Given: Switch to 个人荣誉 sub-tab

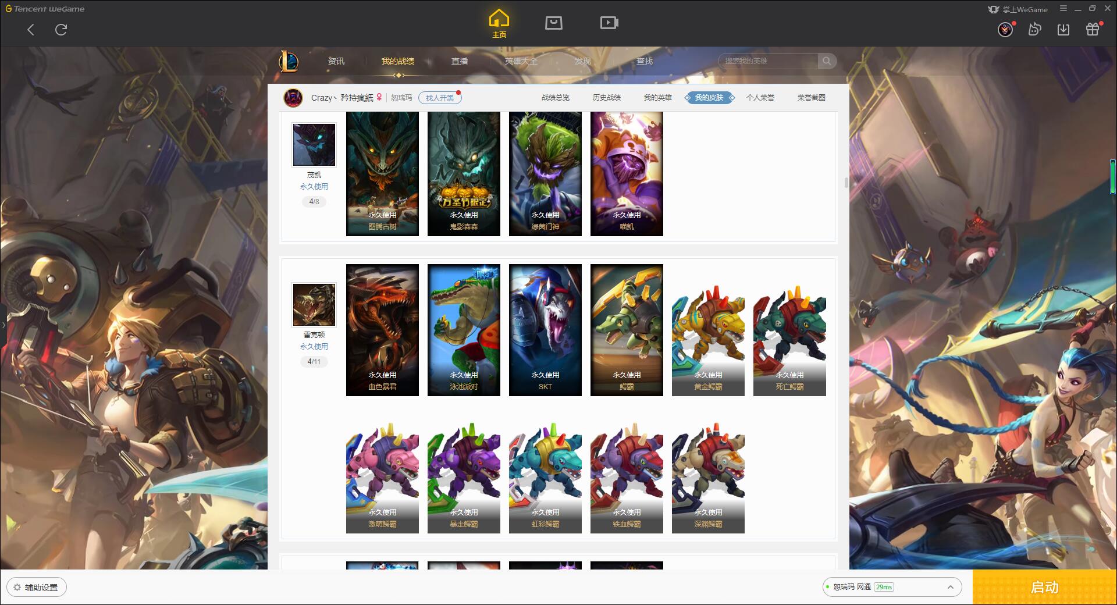Looking at the screenshot, I should pos(760,98).
